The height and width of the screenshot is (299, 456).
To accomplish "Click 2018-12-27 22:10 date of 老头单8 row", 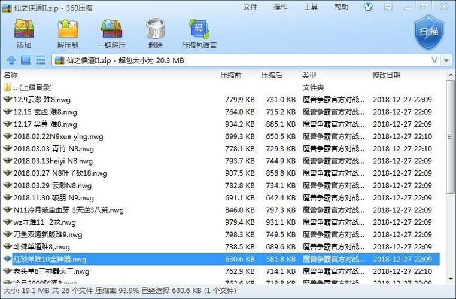I will coord(403,271).
